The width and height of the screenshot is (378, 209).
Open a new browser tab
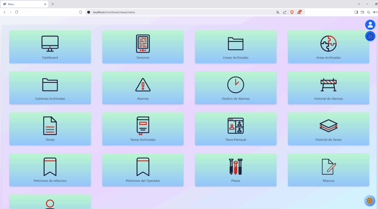pyautogui.click(x=52, y=4)
